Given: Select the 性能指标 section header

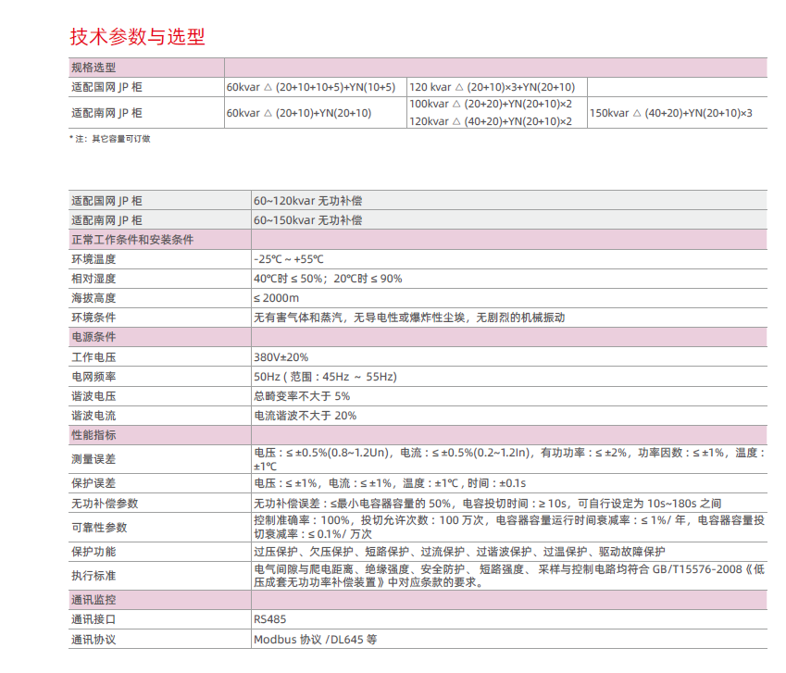Looking at the screenshot, I should (94, 434).
